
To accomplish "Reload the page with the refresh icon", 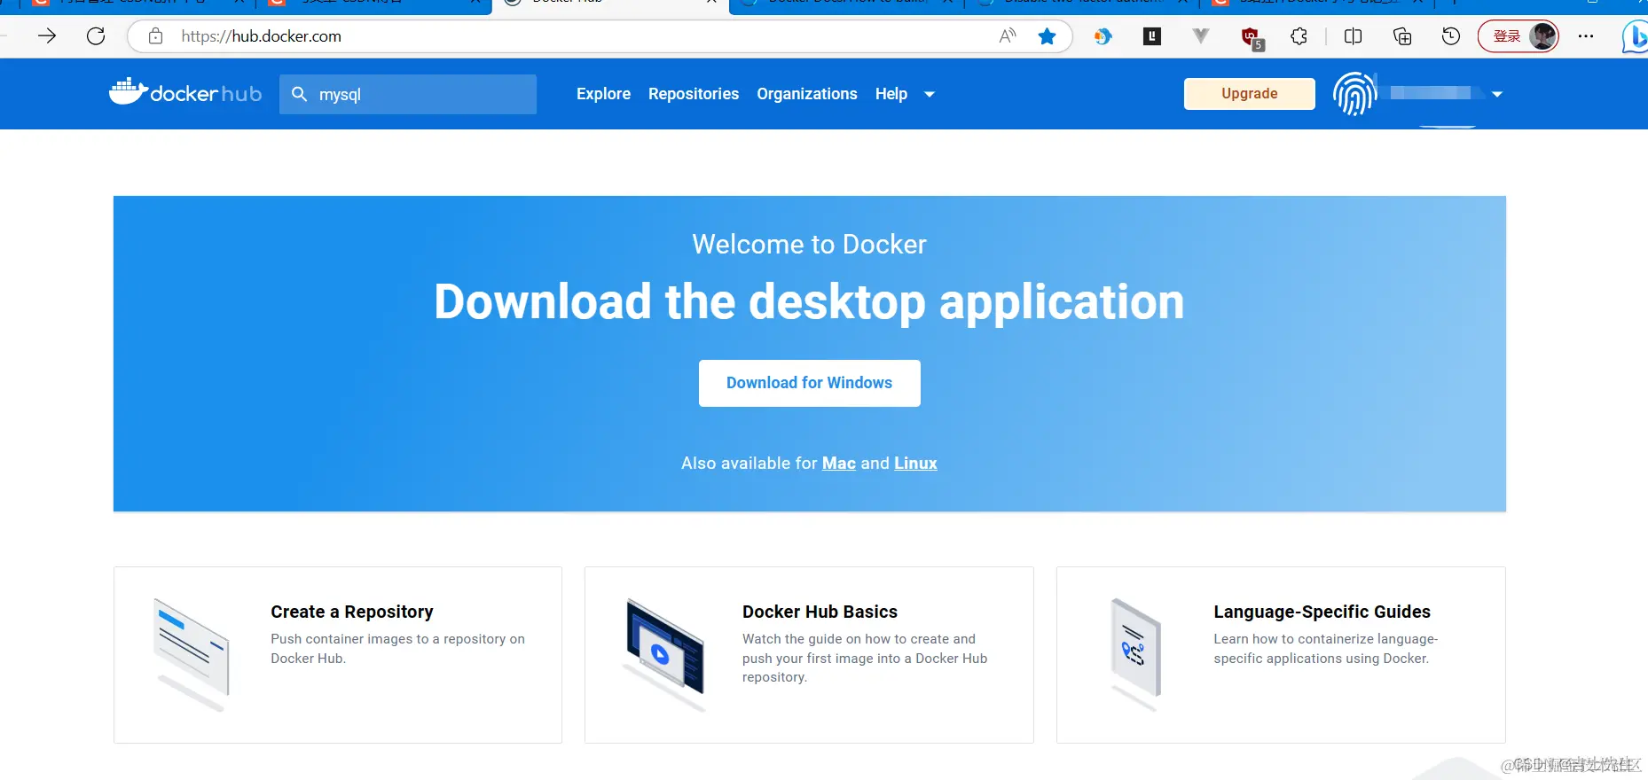I will [x=96, y=36].
